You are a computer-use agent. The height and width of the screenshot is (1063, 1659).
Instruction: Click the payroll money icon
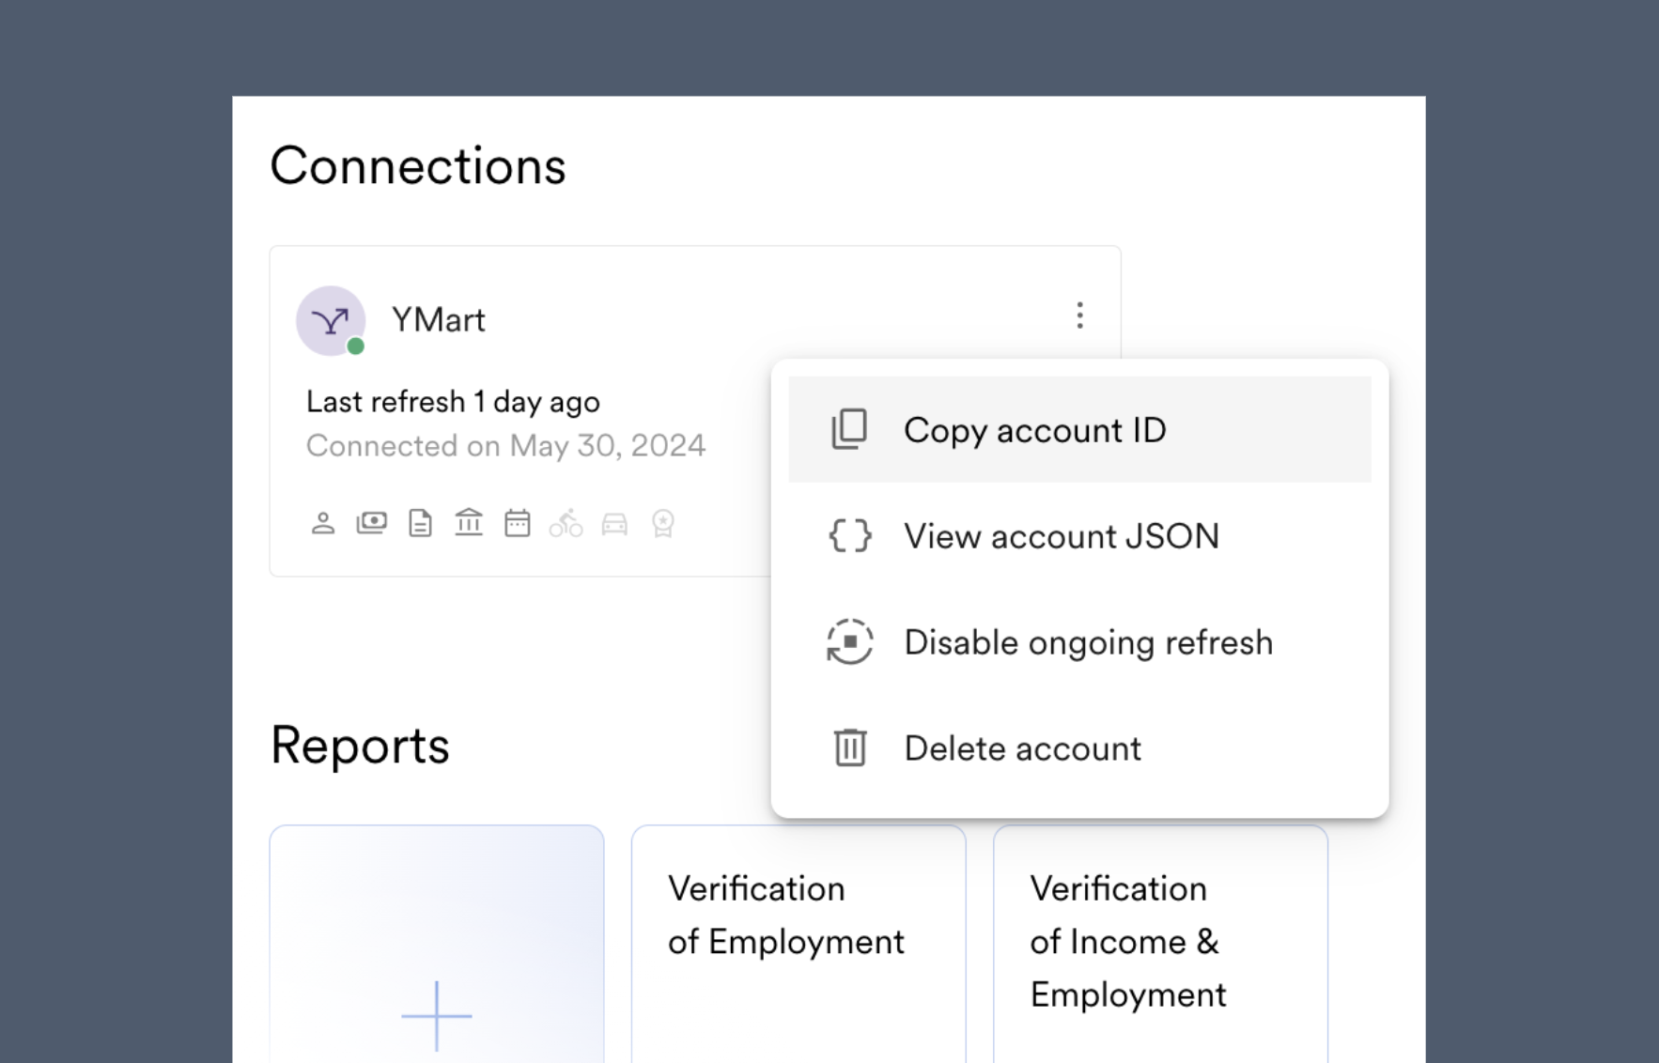pyautogui.click(x=372, y=523)
